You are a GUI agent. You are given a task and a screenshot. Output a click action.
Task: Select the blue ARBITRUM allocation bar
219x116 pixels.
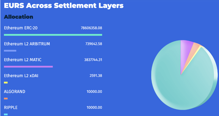point(10,51)
